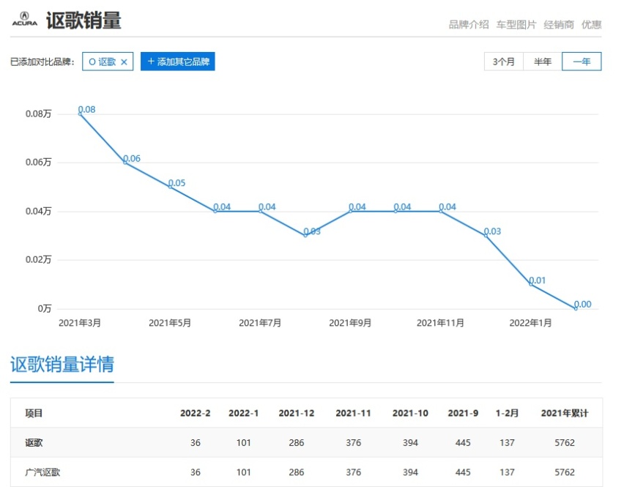Click 2021年3月 axis label
This screenshot has height=487, width=624.
(80, 323)
